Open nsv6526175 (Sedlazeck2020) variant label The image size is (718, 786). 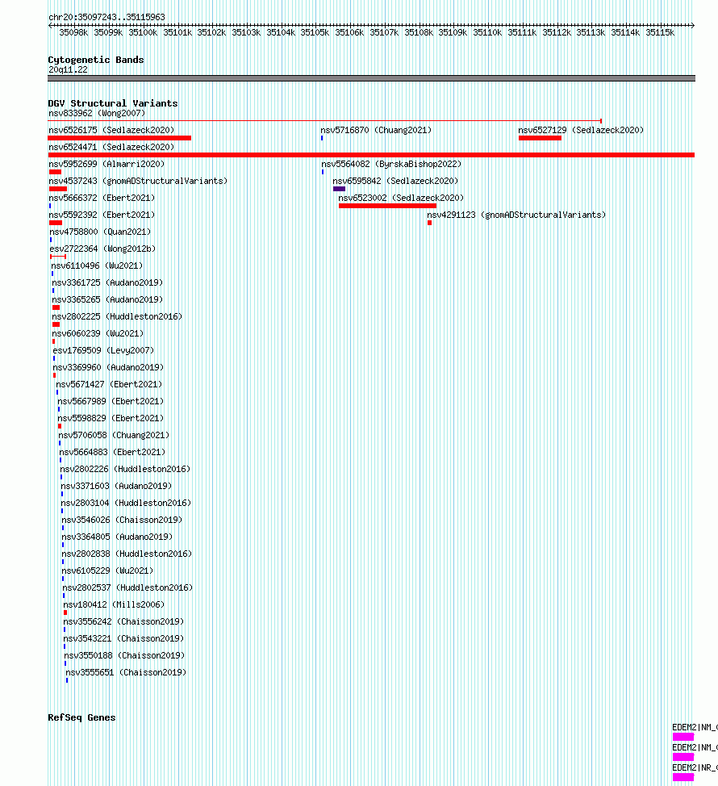(x=111, y=131)
